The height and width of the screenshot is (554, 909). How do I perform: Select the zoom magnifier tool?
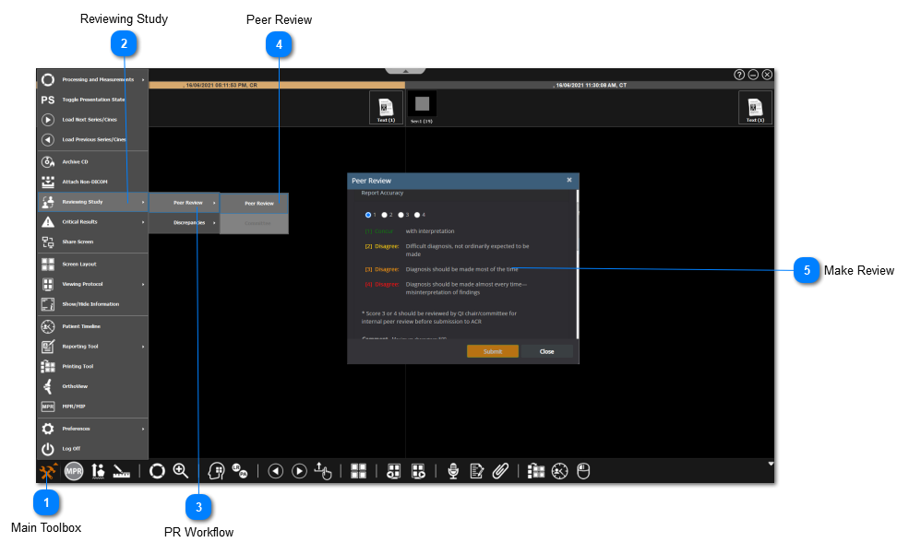181,471
